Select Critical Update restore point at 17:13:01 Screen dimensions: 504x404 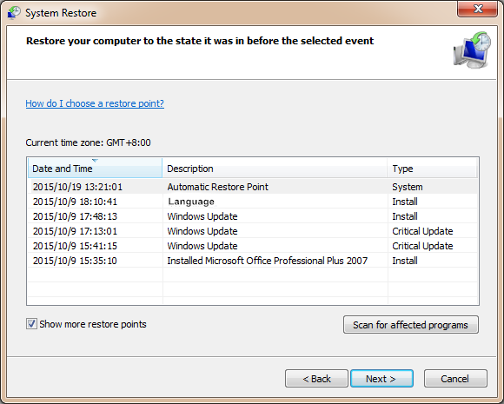click(x=253, y=231)
